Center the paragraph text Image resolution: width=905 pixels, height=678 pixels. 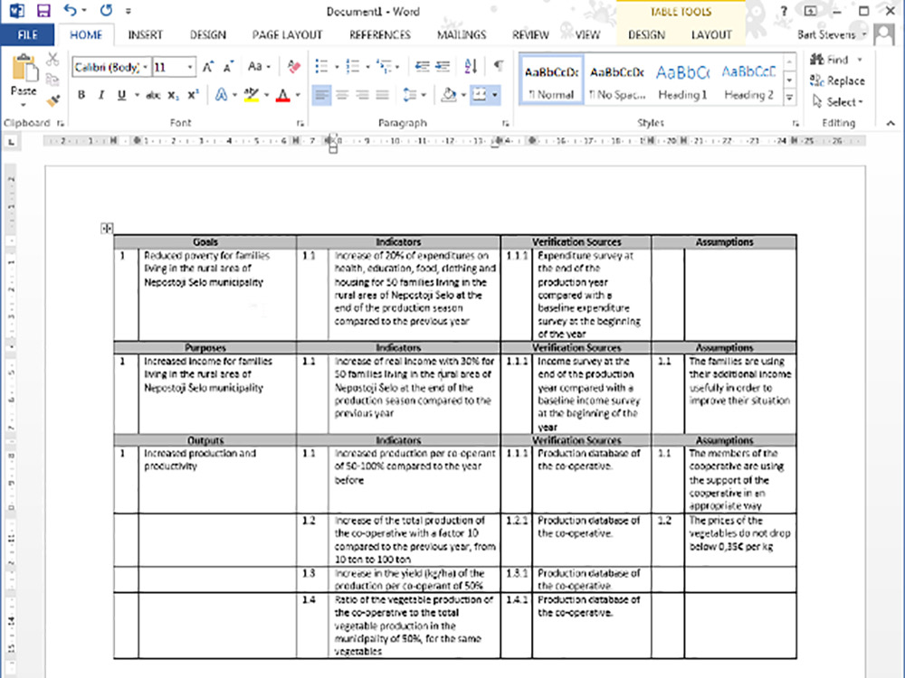pos(342,95)
